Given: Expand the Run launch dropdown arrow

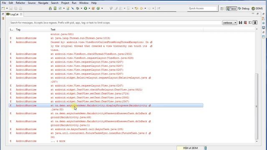Looking at the screenshot, I should [89, 8].
